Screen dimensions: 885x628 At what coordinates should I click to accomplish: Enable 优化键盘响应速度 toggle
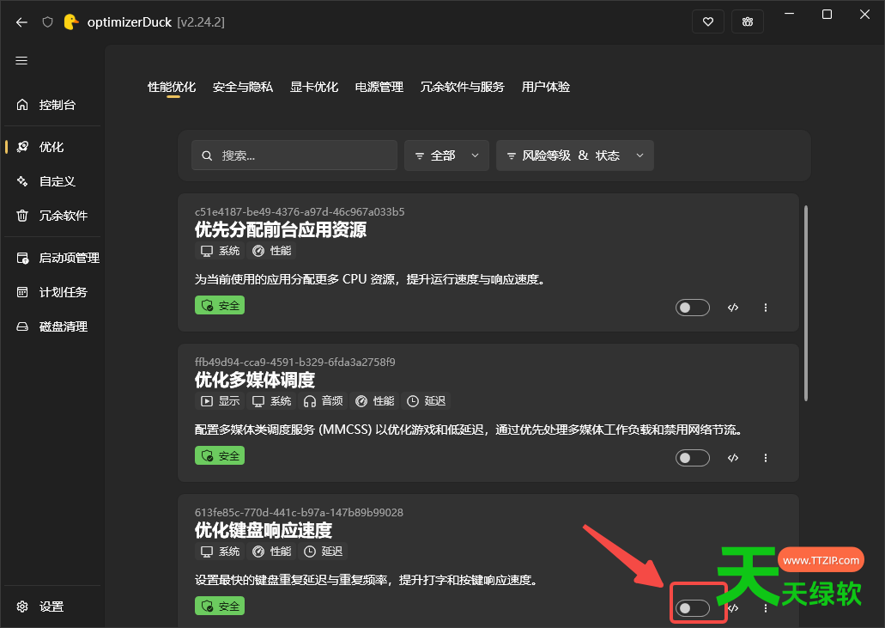[693, 608]
